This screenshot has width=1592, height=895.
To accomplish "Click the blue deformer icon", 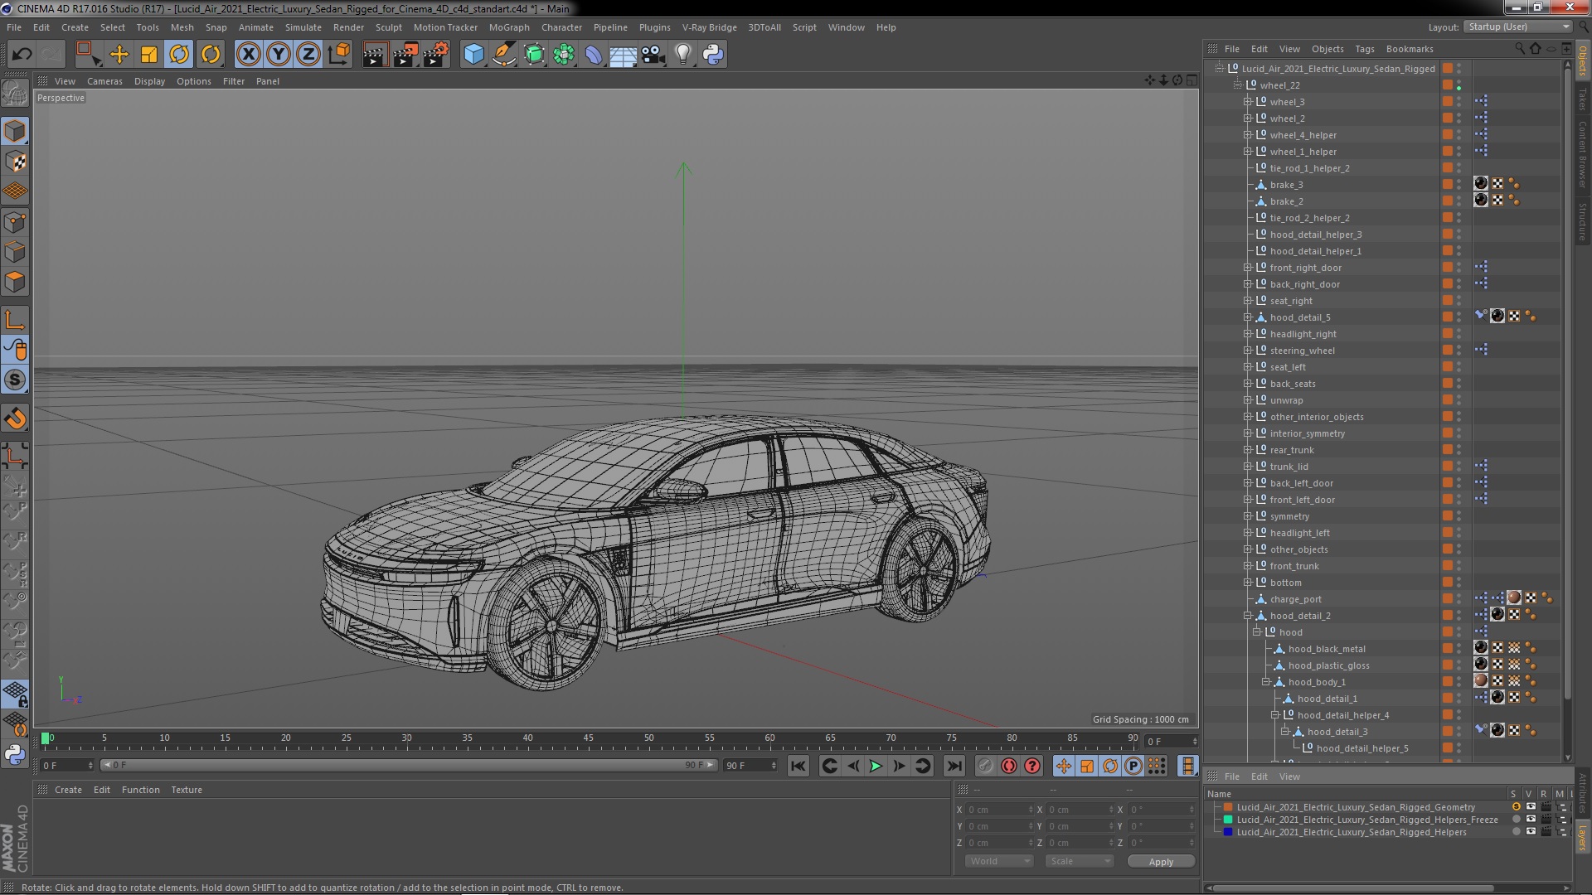I will 594,55.
